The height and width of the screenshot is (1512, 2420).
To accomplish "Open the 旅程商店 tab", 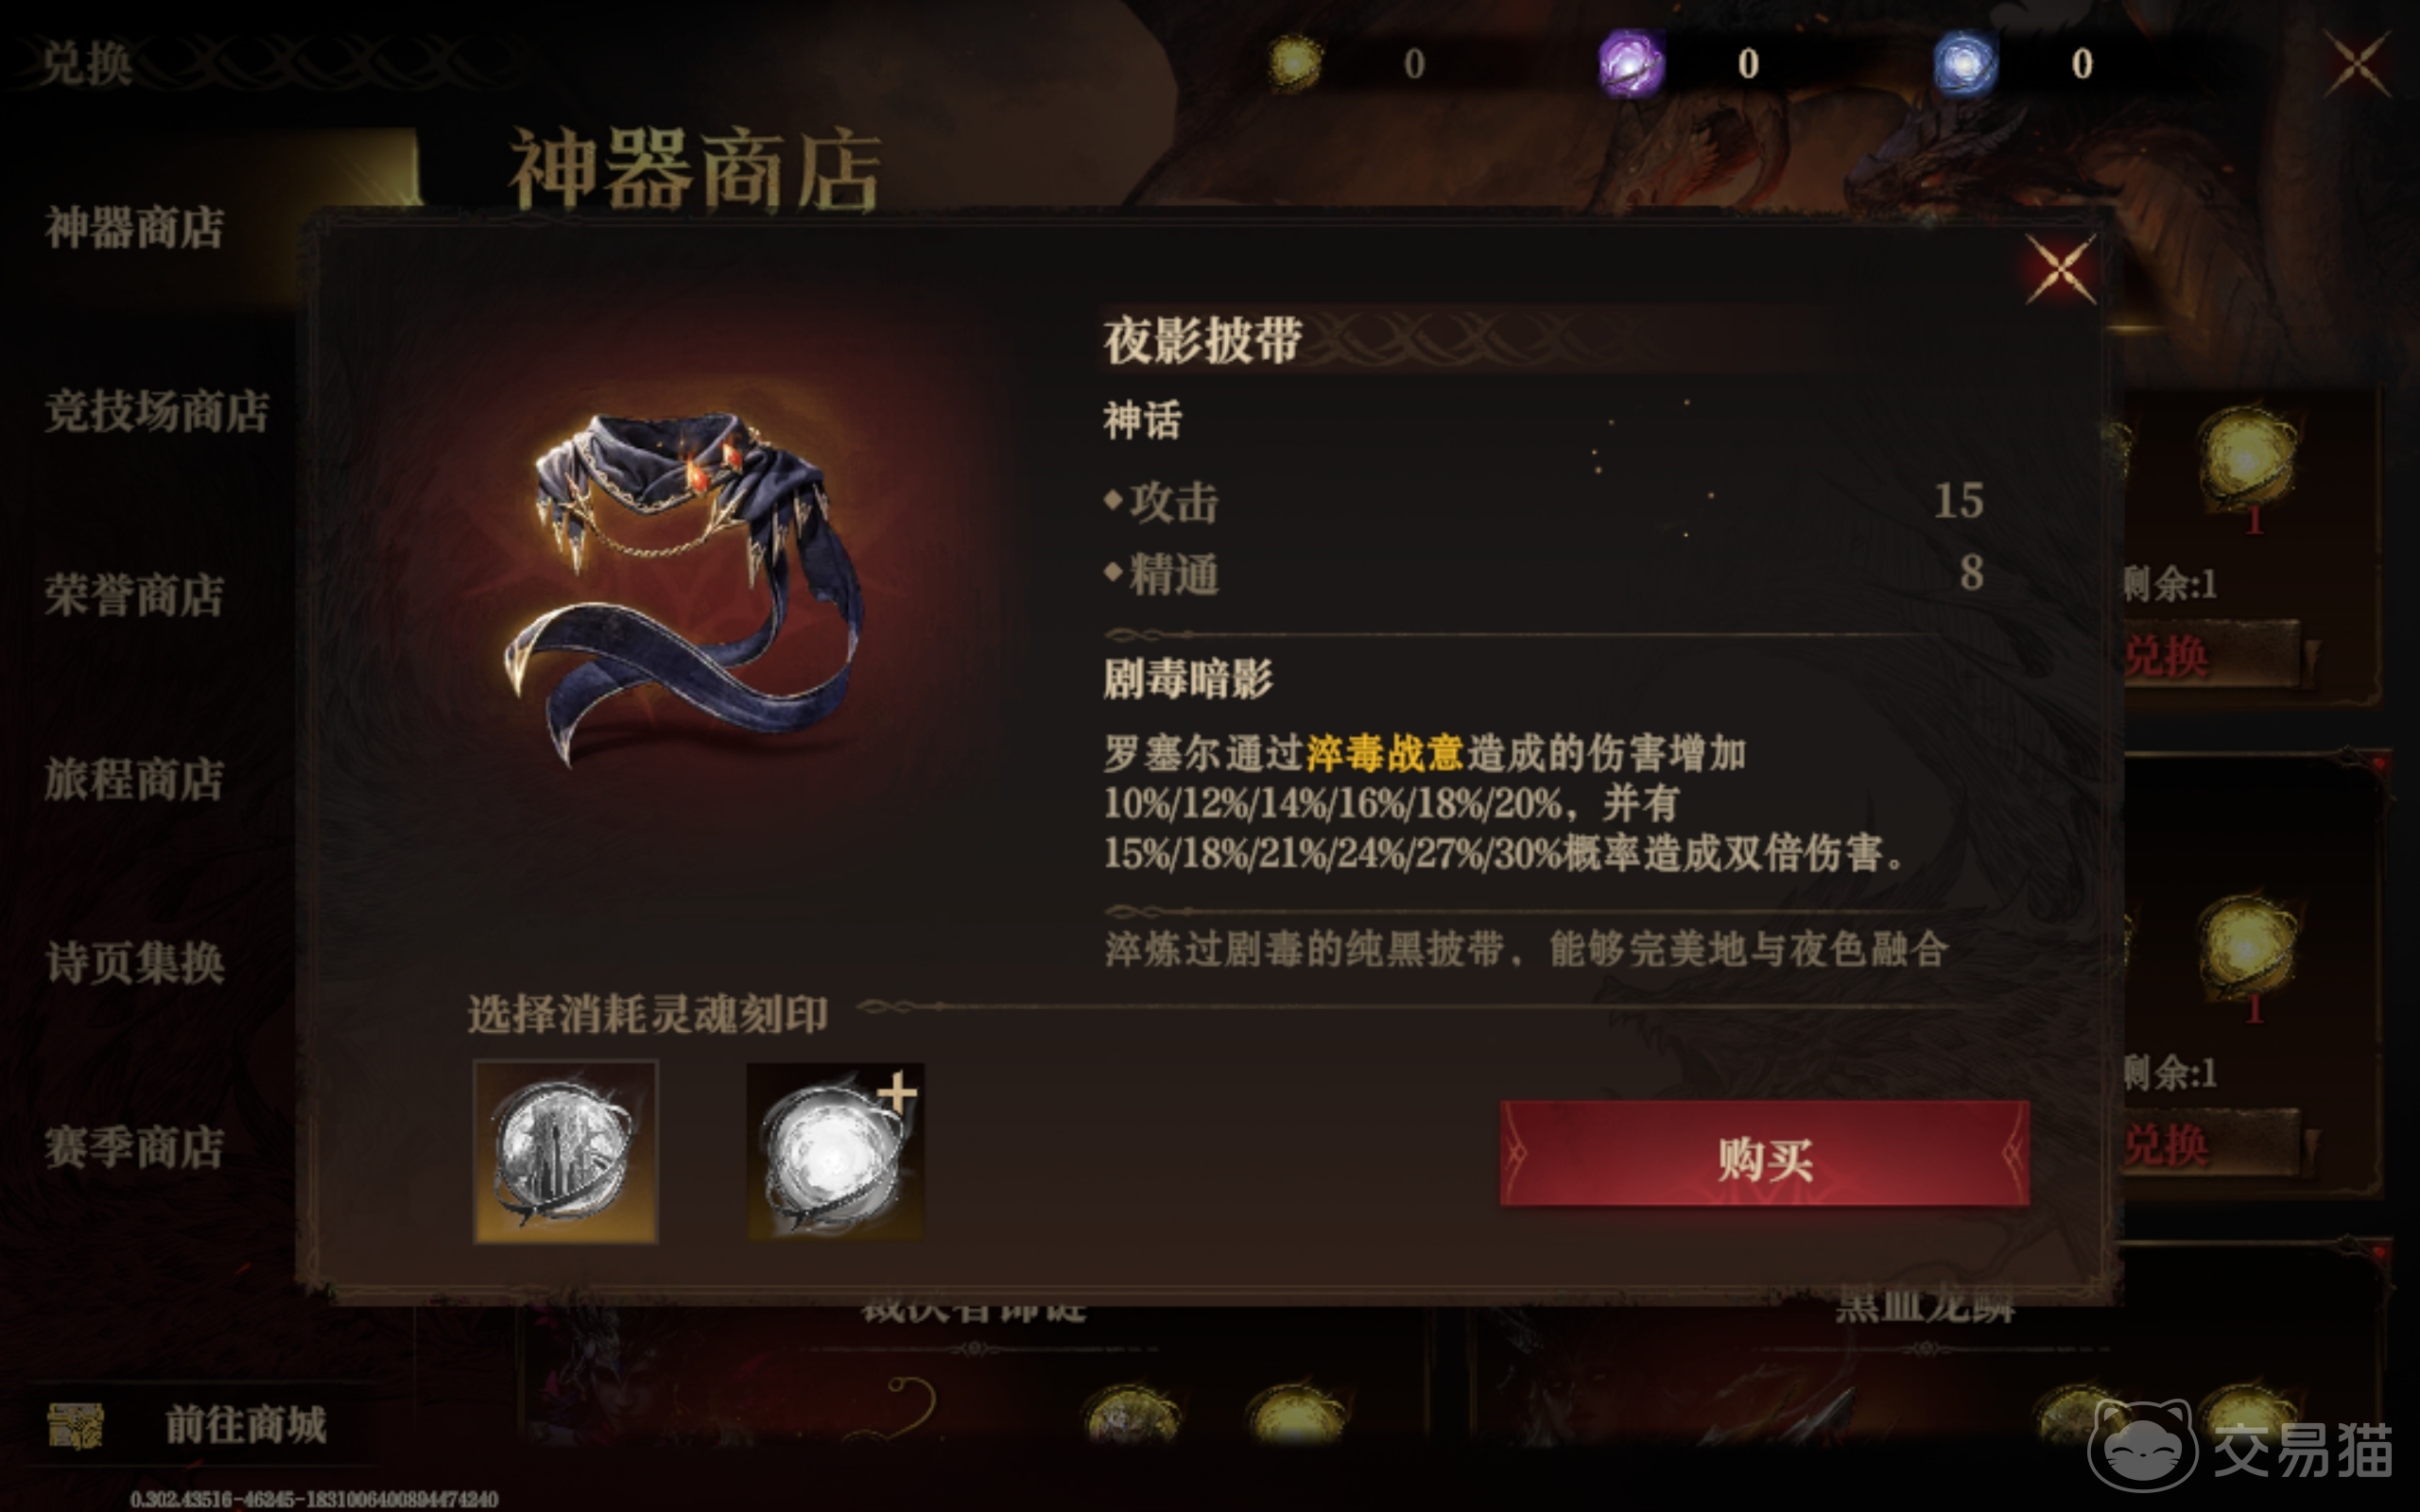I will point(134,779).
